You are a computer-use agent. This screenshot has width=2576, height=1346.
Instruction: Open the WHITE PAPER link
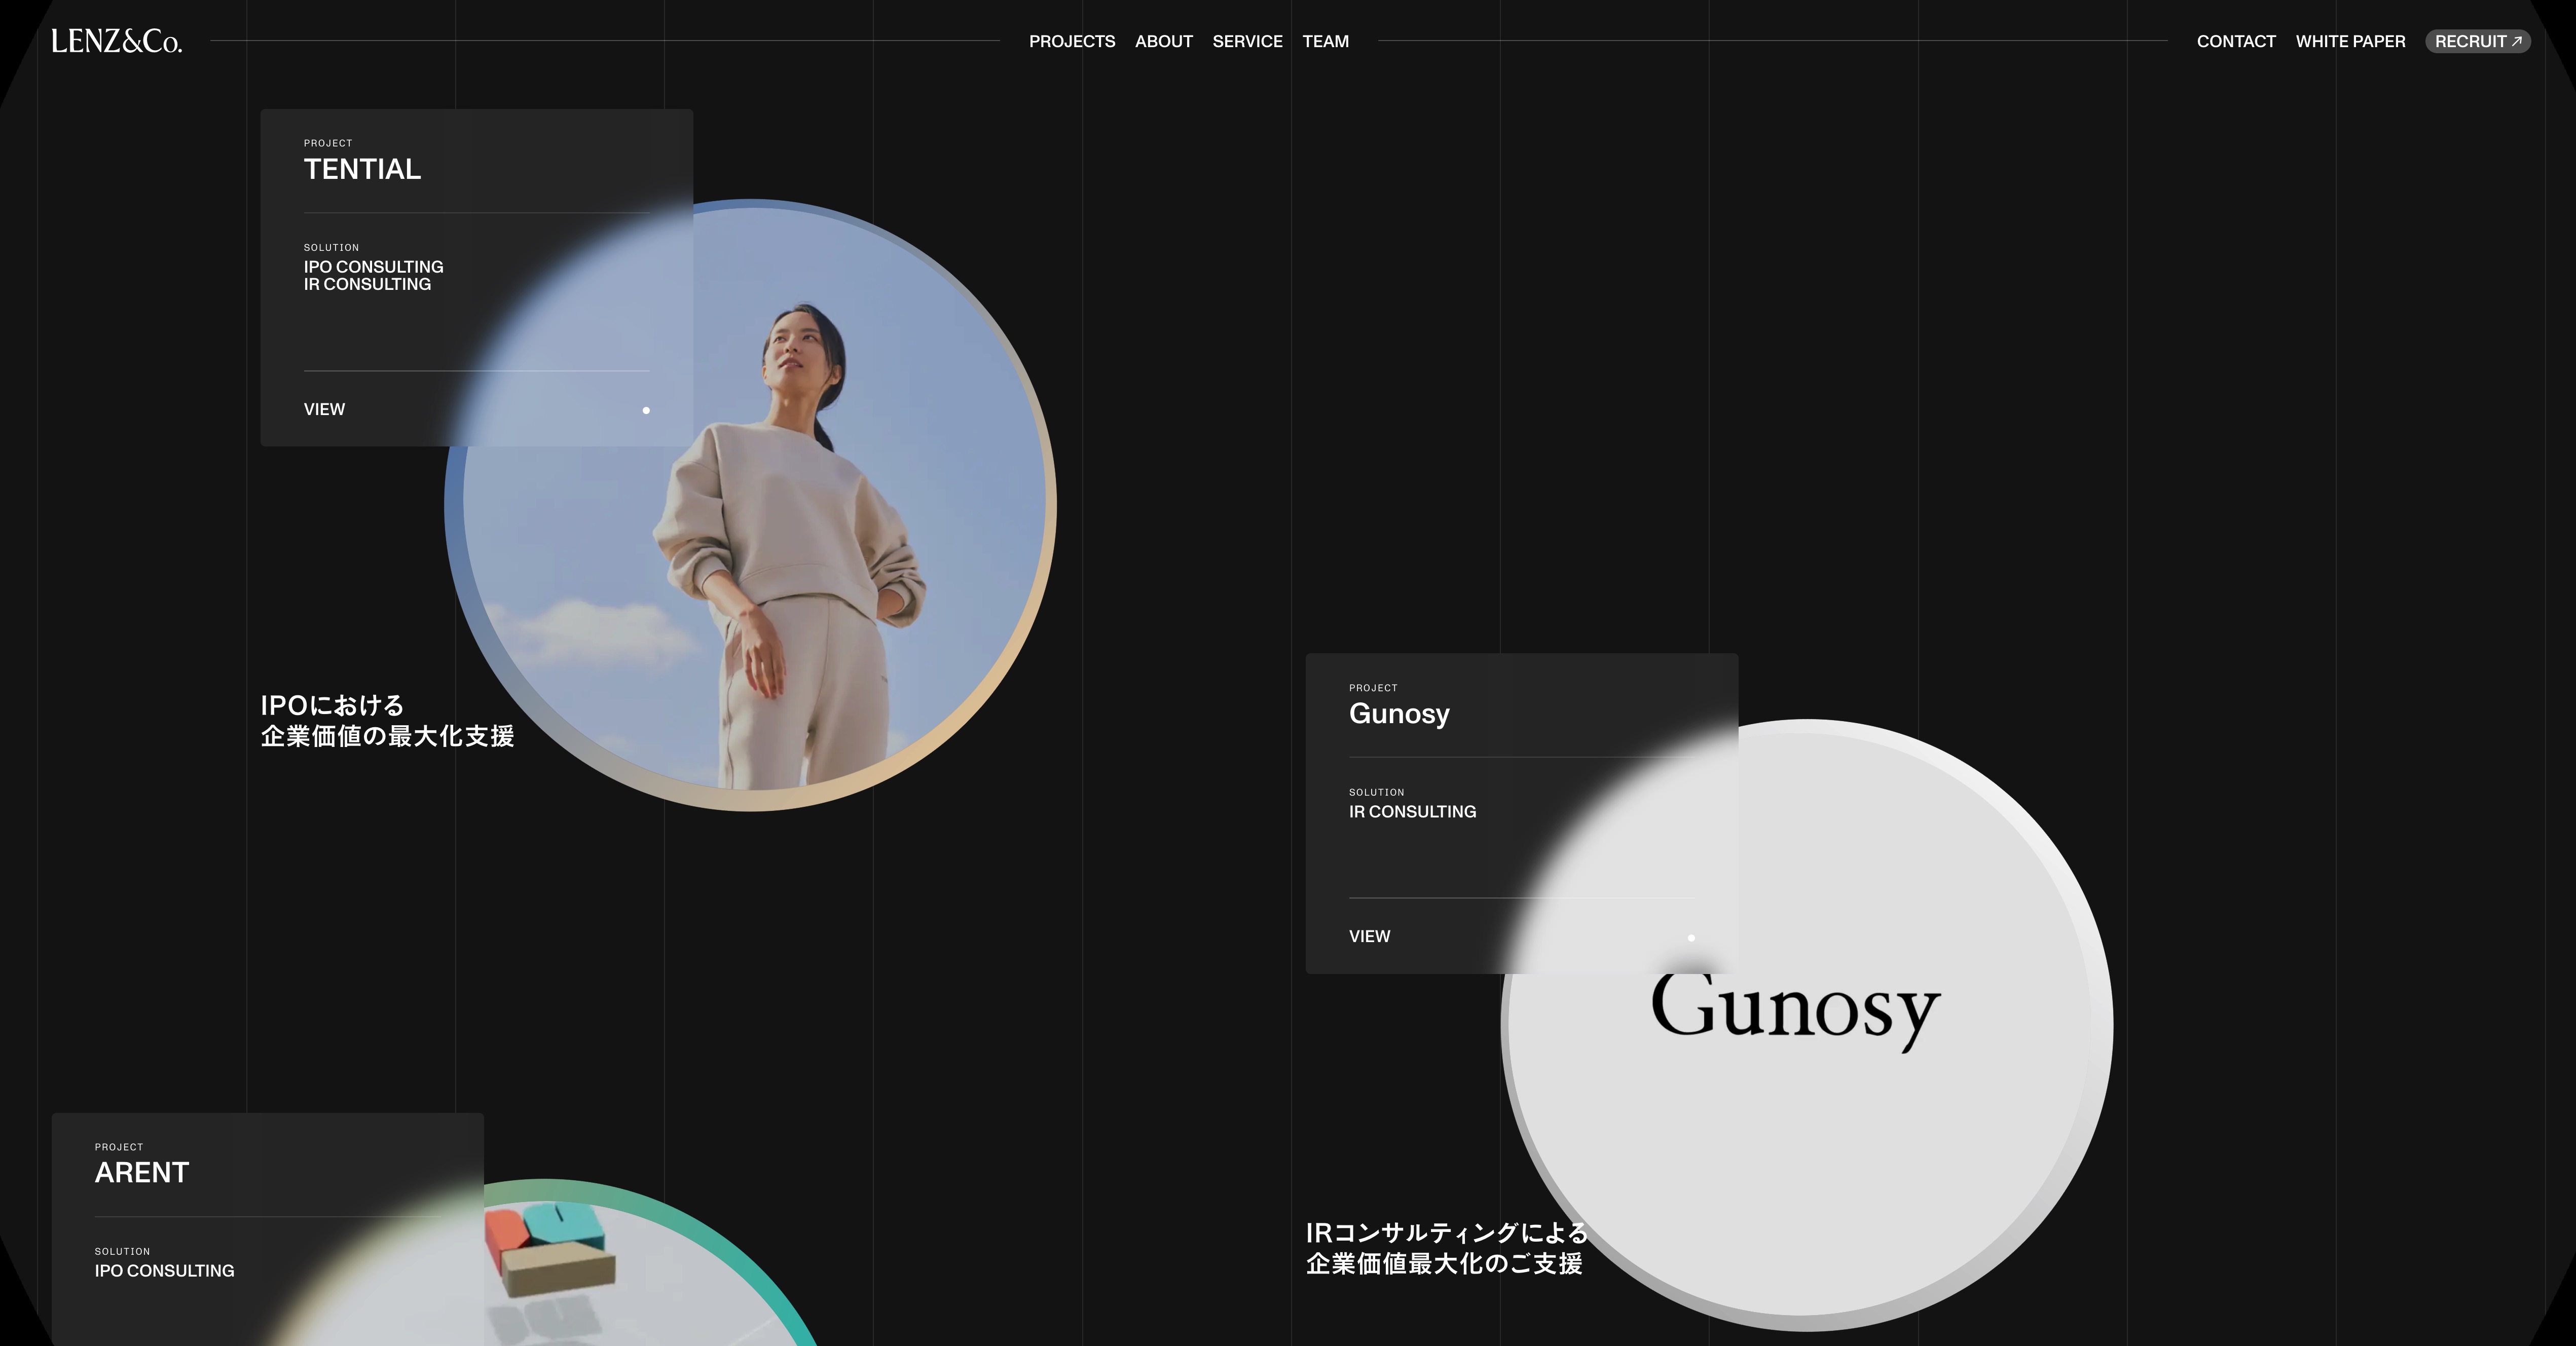(2349, 41)
